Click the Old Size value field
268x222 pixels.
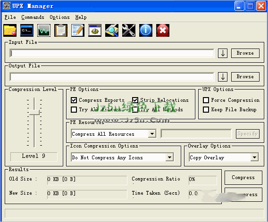[87, 180]
